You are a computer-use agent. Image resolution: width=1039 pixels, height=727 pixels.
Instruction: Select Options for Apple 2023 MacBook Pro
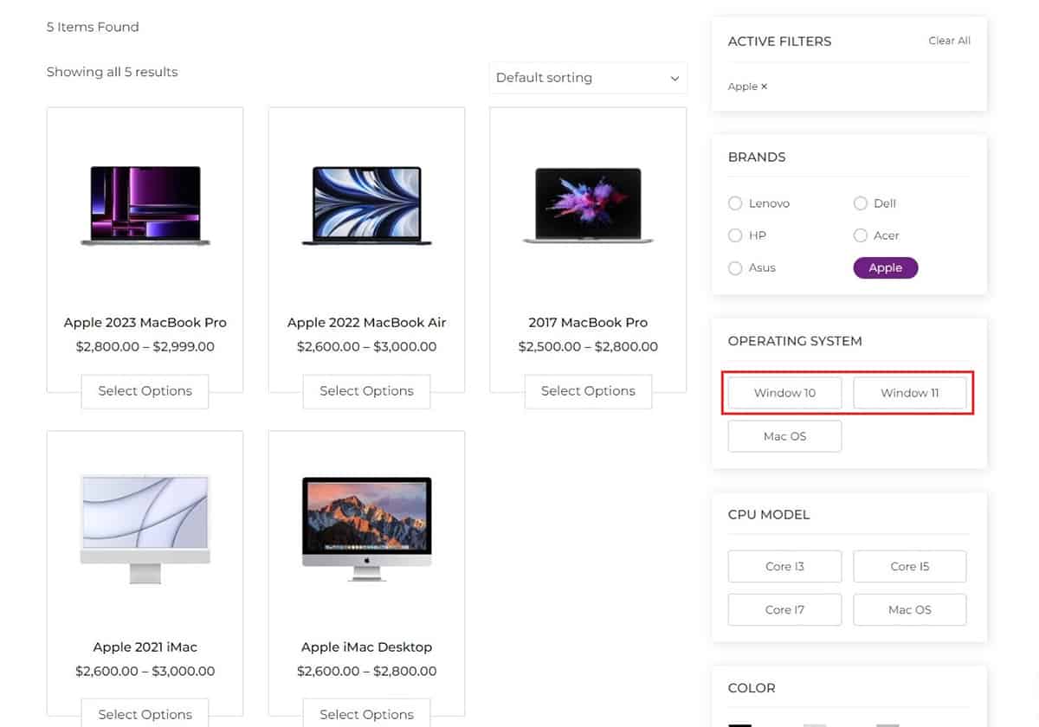[145, 391]
